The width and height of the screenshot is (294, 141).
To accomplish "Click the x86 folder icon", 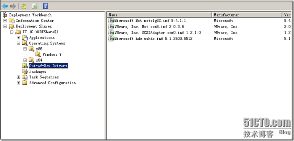I will 31,49.
